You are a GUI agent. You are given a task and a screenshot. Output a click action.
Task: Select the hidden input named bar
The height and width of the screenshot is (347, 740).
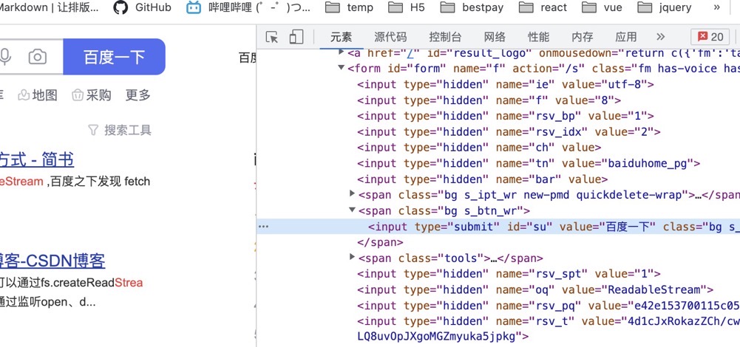coord(482,179)
